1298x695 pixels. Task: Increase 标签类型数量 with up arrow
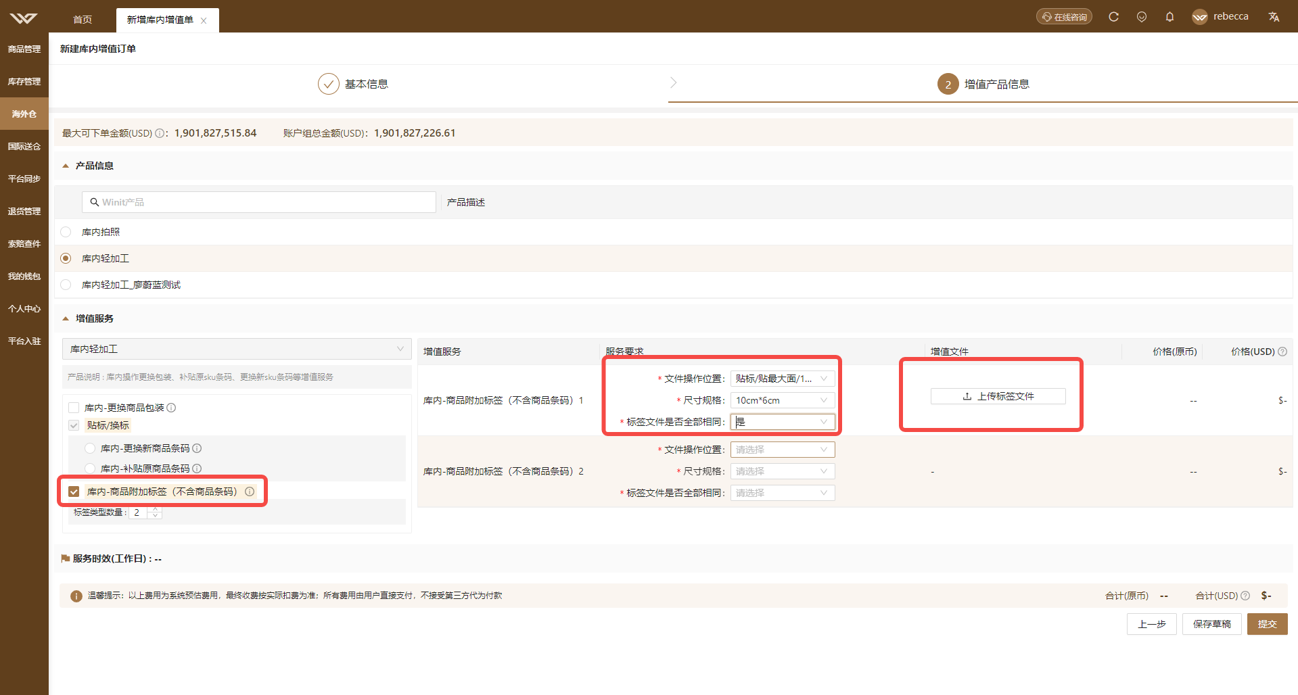click(x=156, y=508)
